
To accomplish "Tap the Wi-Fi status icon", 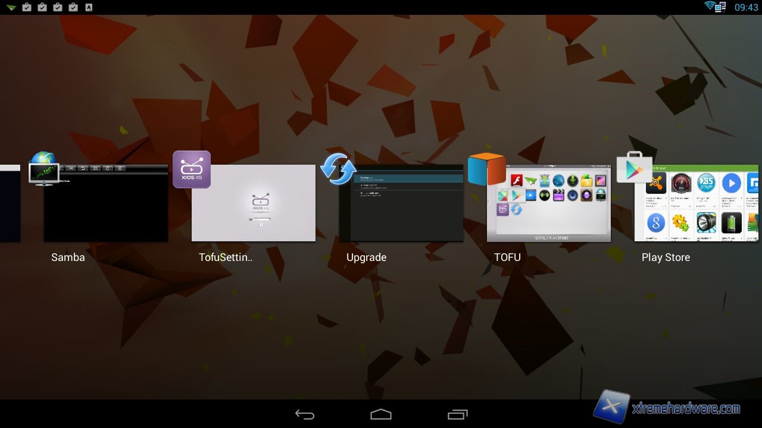I will pos(711,7).
